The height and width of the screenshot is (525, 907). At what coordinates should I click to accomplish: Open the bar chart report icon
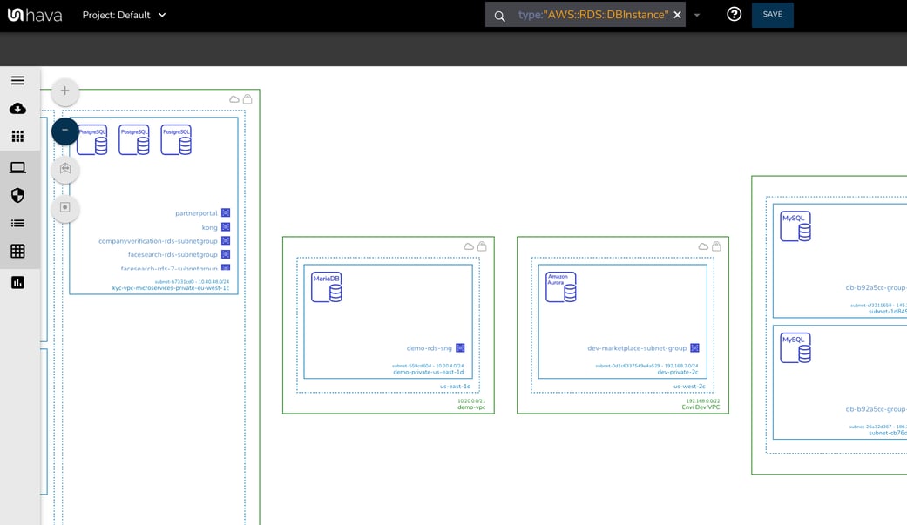pos(18,282)
